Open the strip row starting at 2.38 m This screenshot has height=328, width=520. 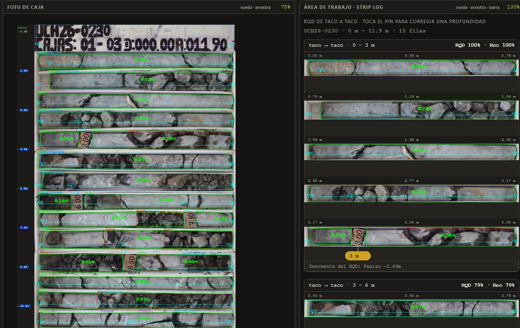pyautogui.click(x=412, y=193)
